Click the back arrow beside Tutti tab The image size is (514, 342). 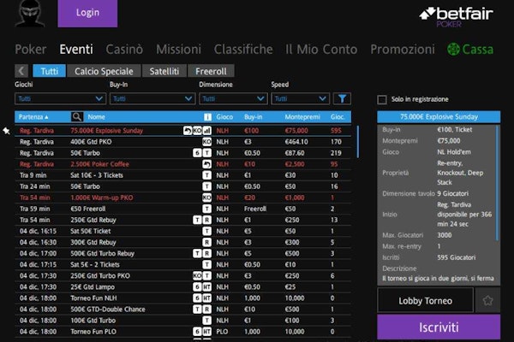(21, 71)
